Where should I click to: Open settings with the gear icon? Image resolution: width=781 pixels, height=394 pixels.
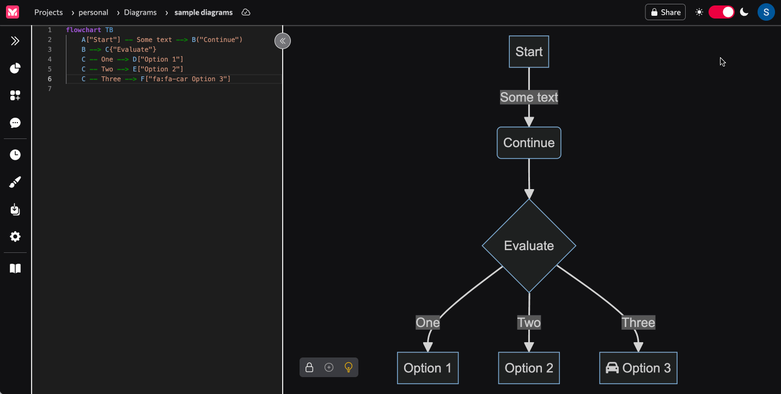pos(15,237)
